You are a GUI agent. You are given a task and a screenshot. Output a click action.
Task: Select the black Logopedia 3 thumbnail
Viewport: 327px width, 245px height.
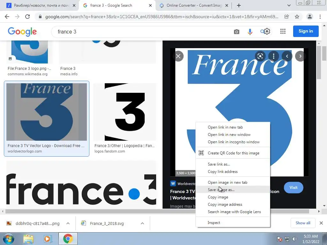click(x=125, y=112)
